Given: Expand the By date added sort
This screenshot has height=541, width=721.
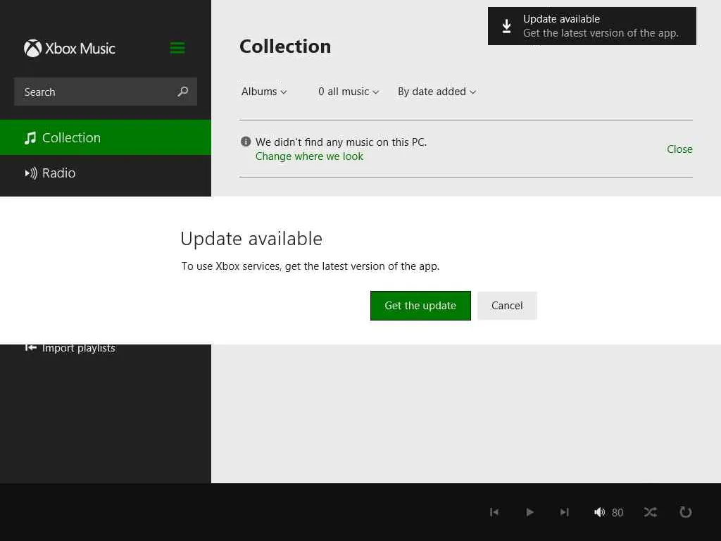Looking at the screenshot, I should 437,92.
